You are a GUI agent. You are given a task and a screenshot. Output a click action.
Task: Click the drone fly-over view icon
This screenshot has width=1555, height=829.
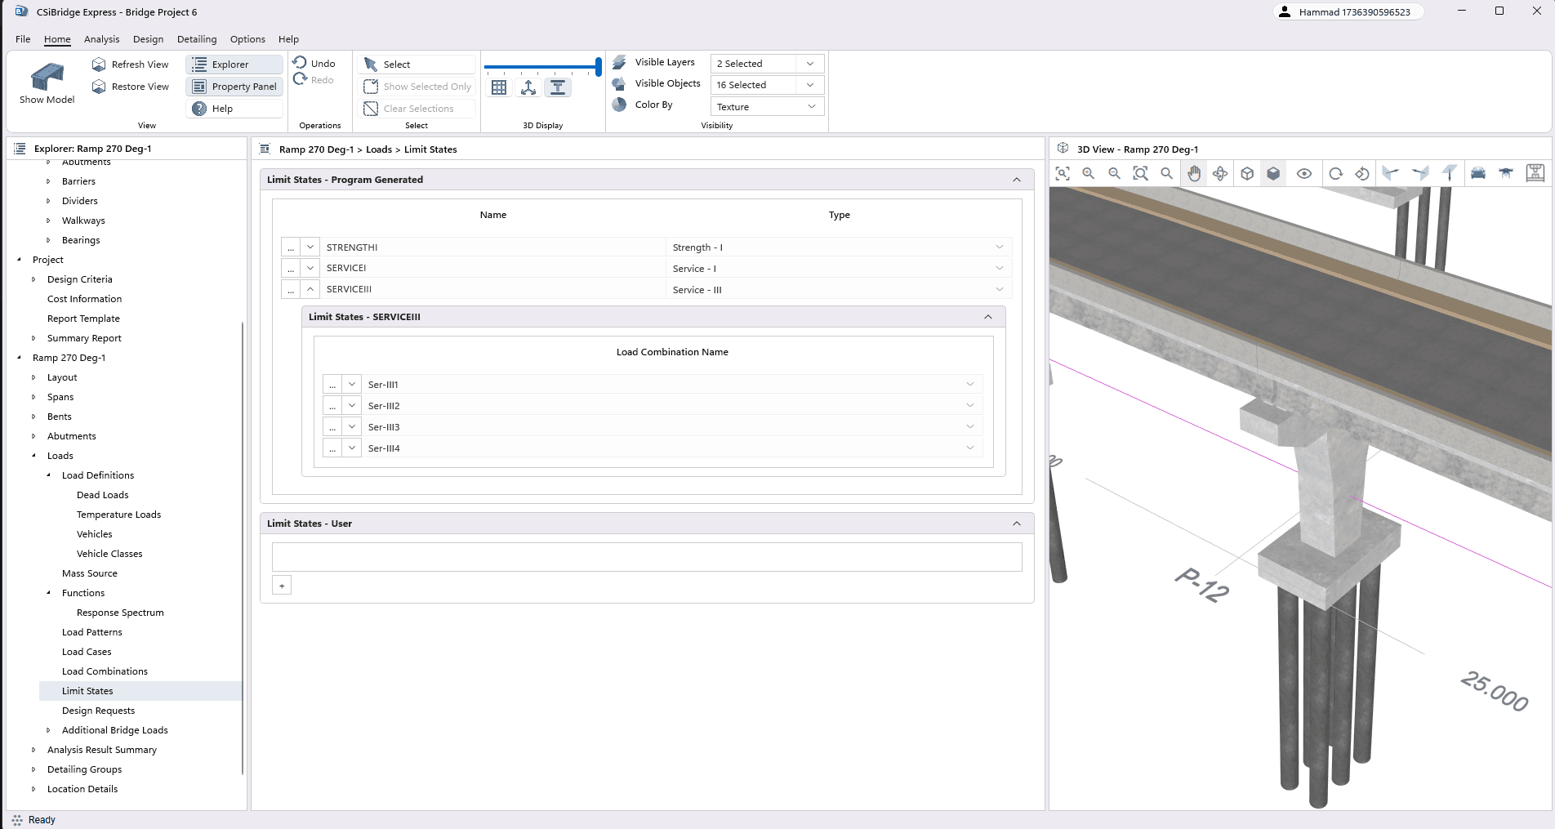coord(1505,173)
